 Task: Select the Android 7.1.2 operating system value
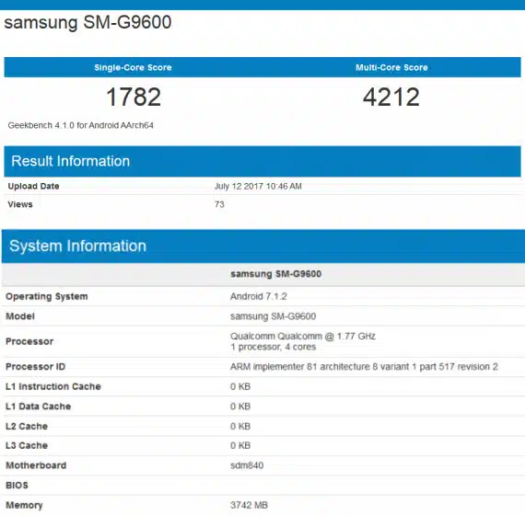[259, 296]
